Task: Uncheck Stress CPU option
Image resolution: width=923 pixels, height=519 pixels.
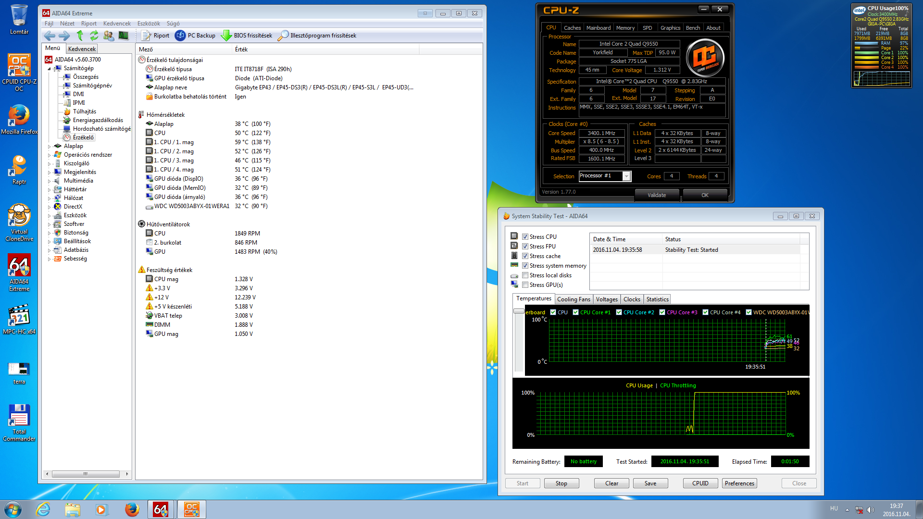Action: point(525,237)
